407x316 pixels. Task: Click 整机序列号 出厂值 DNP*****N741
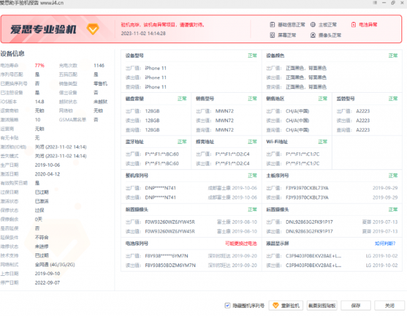click(160, 188)
